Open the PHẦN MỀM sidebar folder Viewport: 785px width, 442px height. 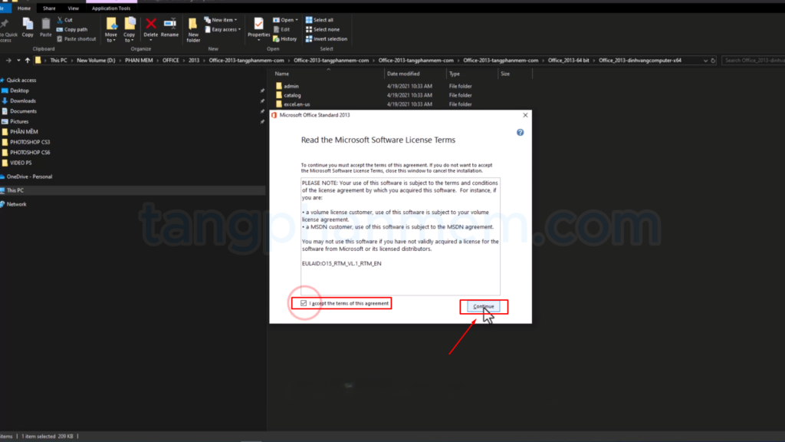[x=24, y=132]
